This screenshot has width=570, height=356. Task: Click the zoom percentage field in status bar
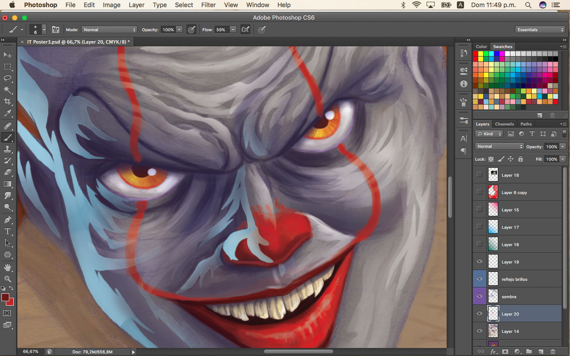(x=31, y=352)
